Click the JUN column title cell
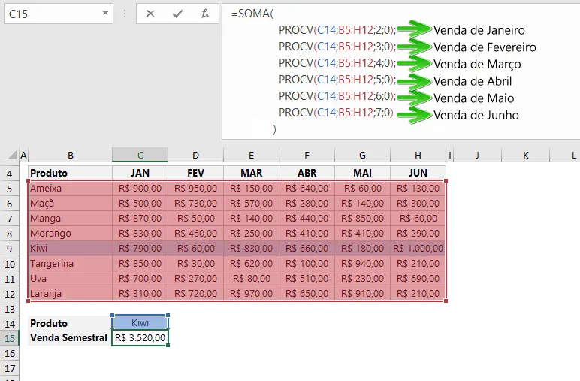 tap(418, 173)
